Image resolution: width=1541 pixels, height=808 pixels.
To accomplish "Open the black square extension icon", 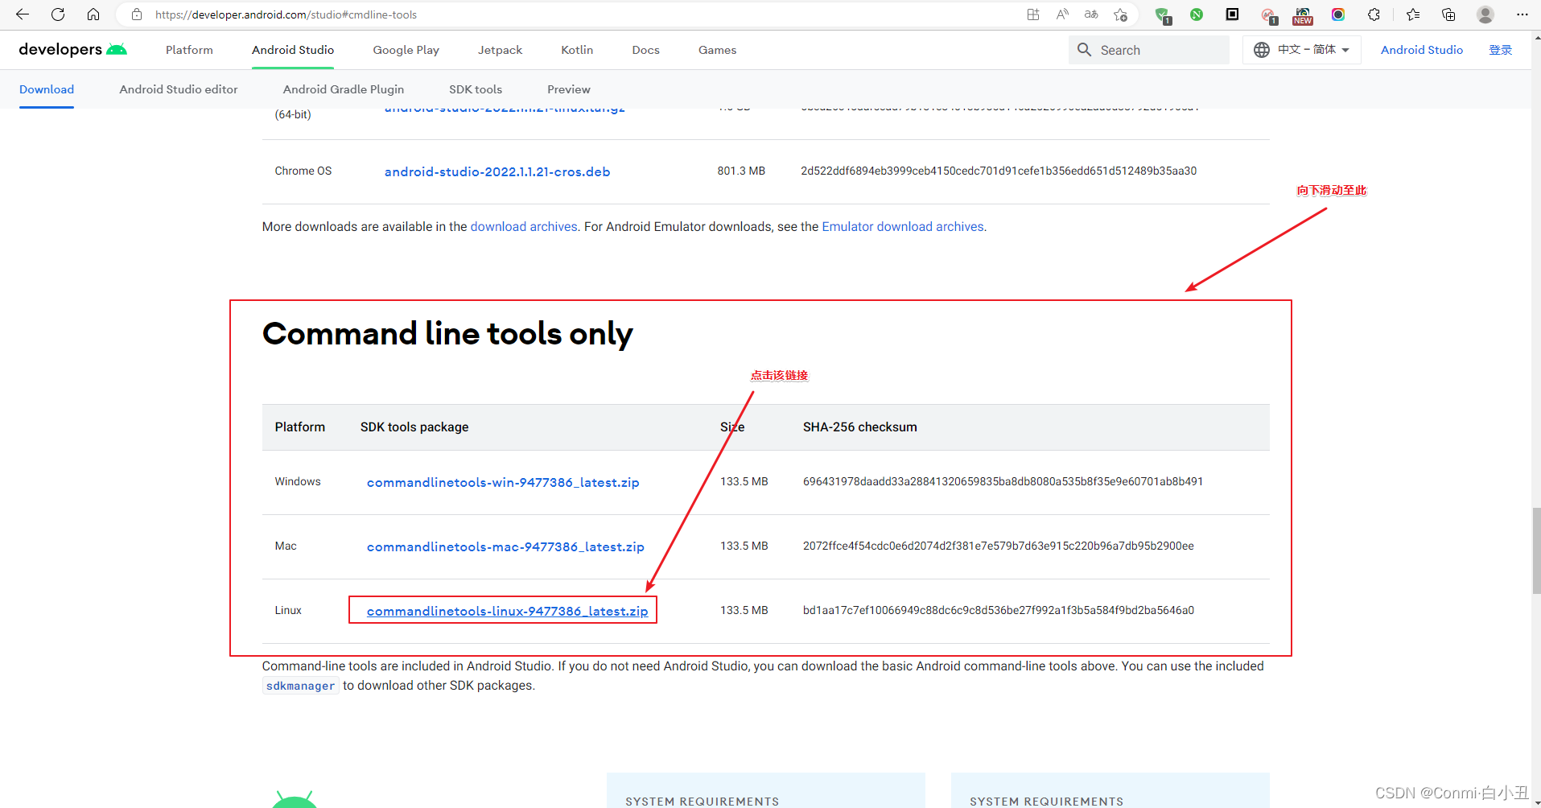I will [x=1232, y=14].
